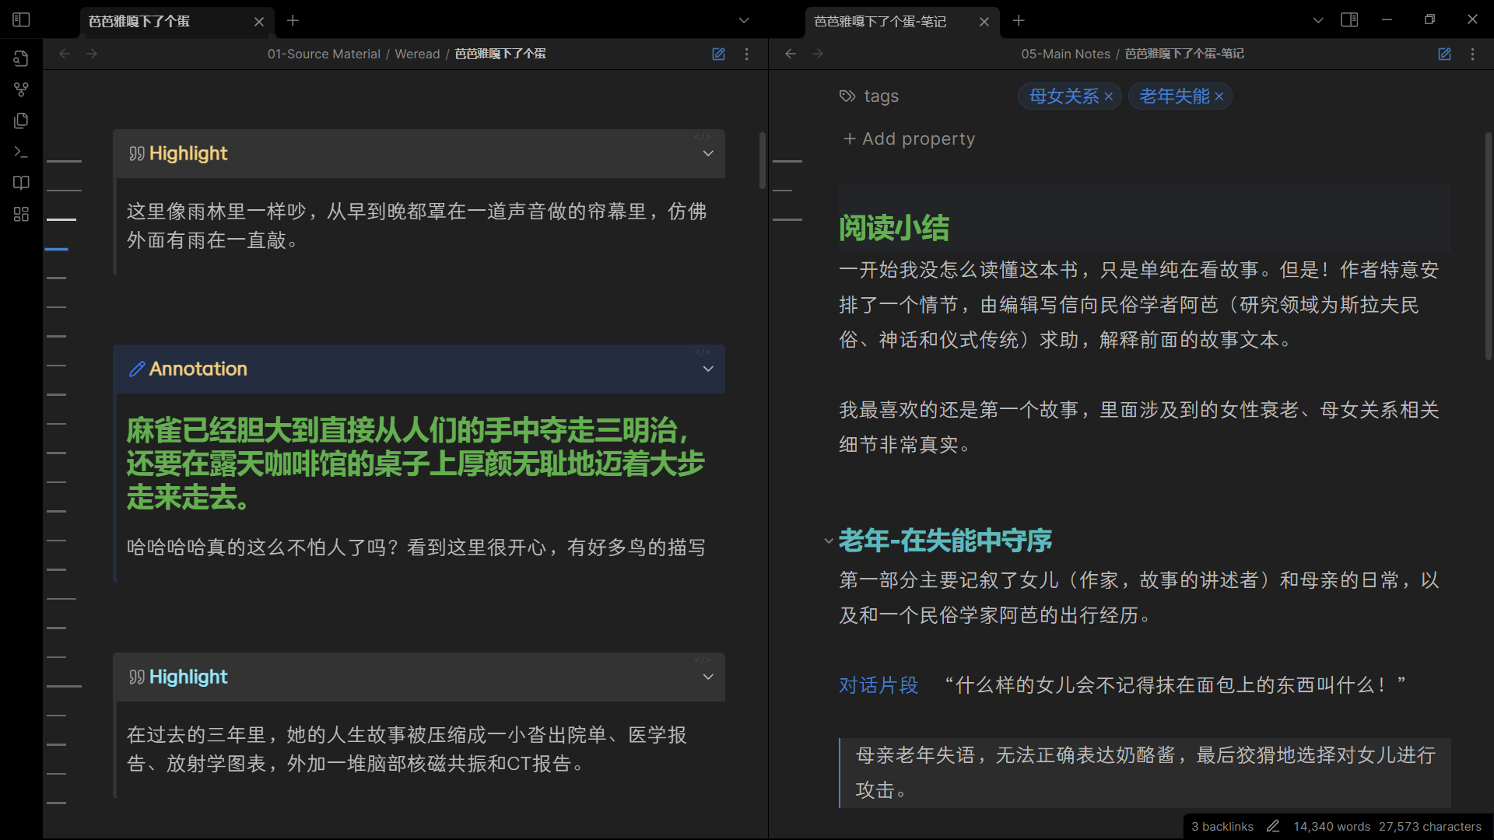
Task: Add new tab in right pane
Action: (x=1019, y=21)
